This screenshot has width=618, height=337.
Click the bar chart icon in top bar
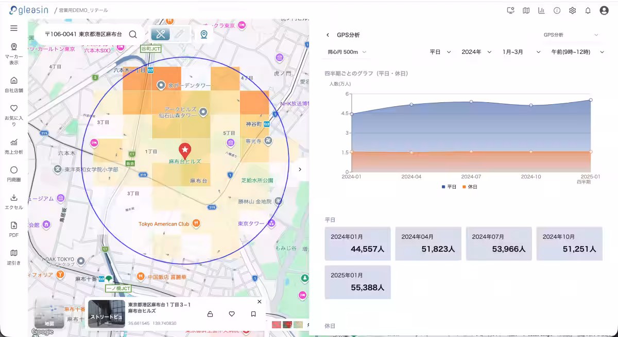coord(541,10)
